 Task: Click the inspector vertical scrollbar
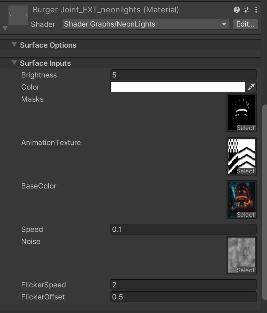[265, 200]
